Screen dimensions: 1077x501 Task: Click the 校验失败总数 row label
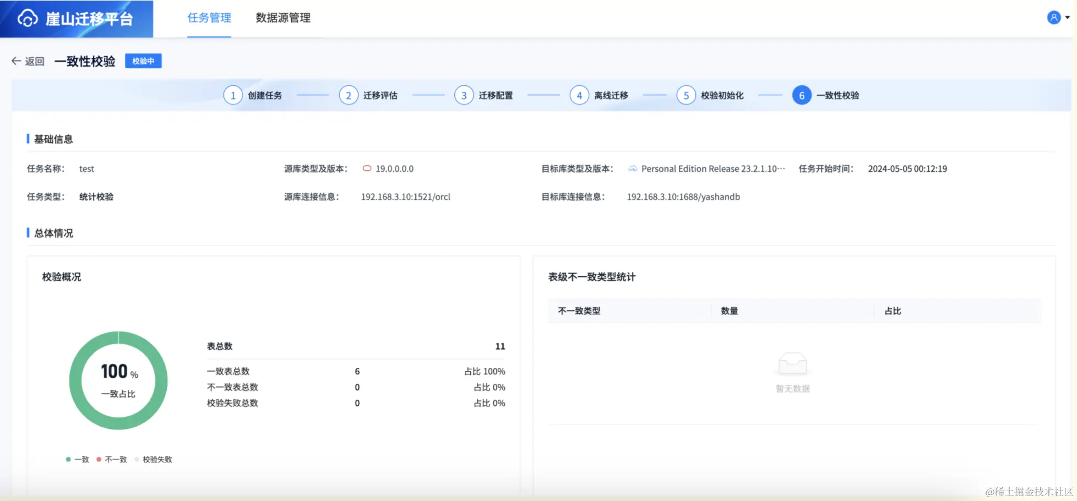[x=232, y=403]
